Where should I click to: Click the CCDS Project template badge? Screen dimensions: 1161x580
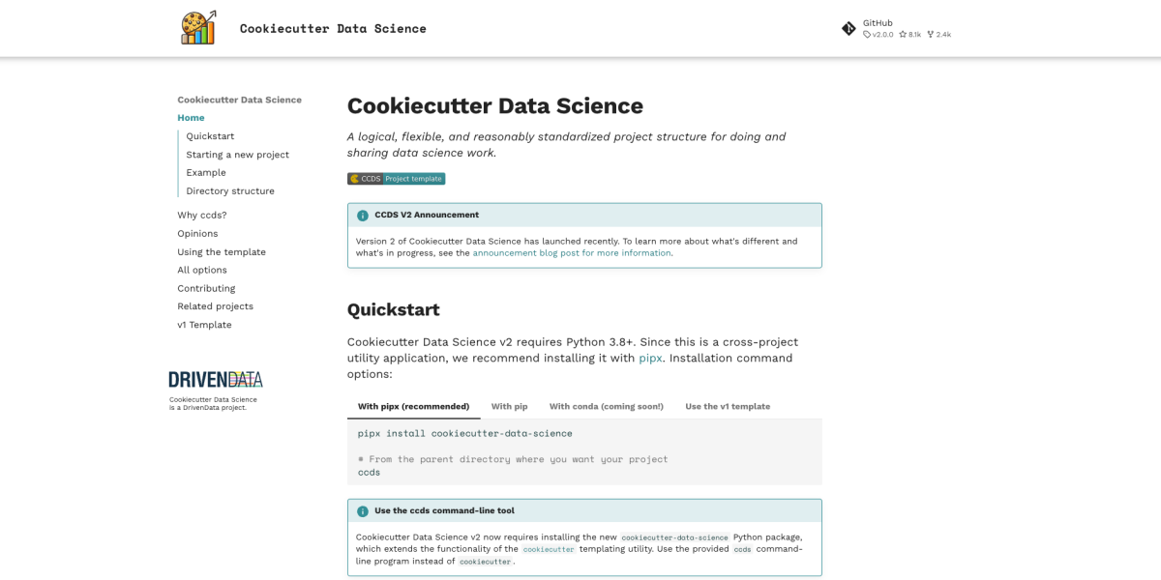[x=397, y=178]
